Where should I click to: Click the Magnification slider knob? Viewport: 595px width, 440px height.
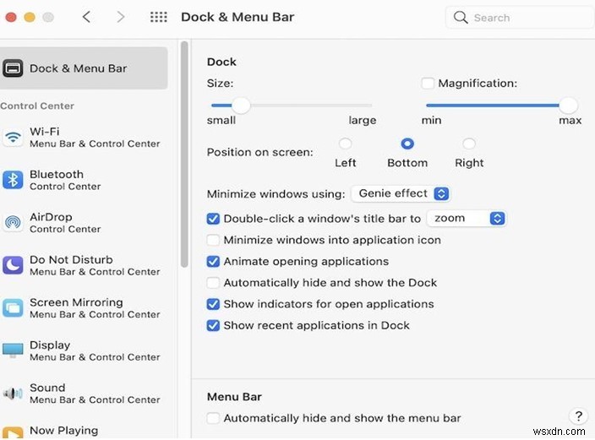(x=568, y=106)
